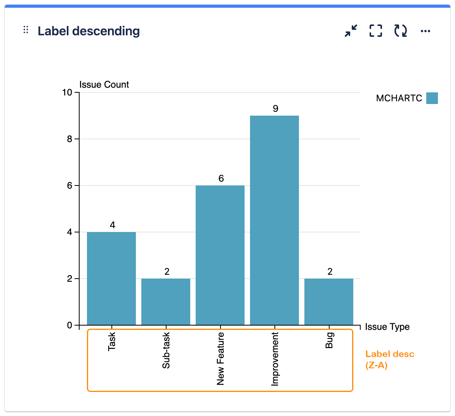Screen dimensions: 455x416
Task: Expand the x-axis label group box
Action: pyautogui.click(x=221, y=359)
